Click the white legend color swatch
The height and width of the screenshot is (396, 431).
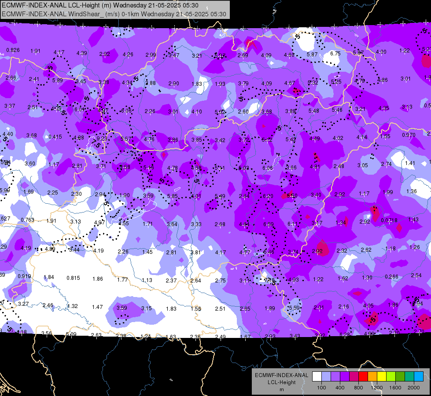click(317, 377)
